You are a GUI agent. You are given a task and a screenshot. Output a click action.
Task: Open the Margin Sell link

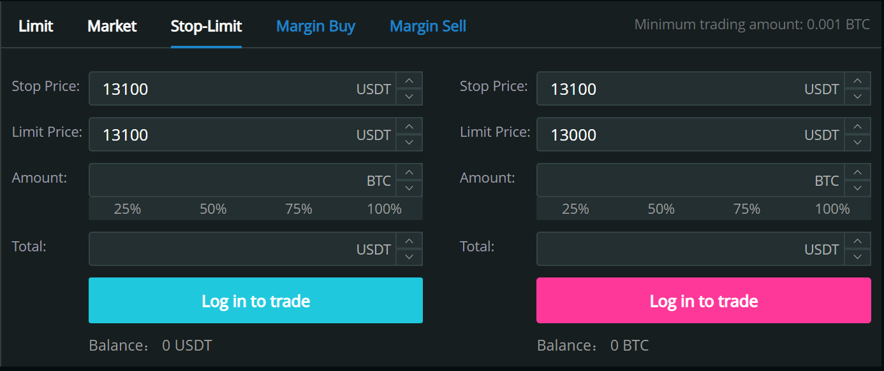tap(428, 26)
